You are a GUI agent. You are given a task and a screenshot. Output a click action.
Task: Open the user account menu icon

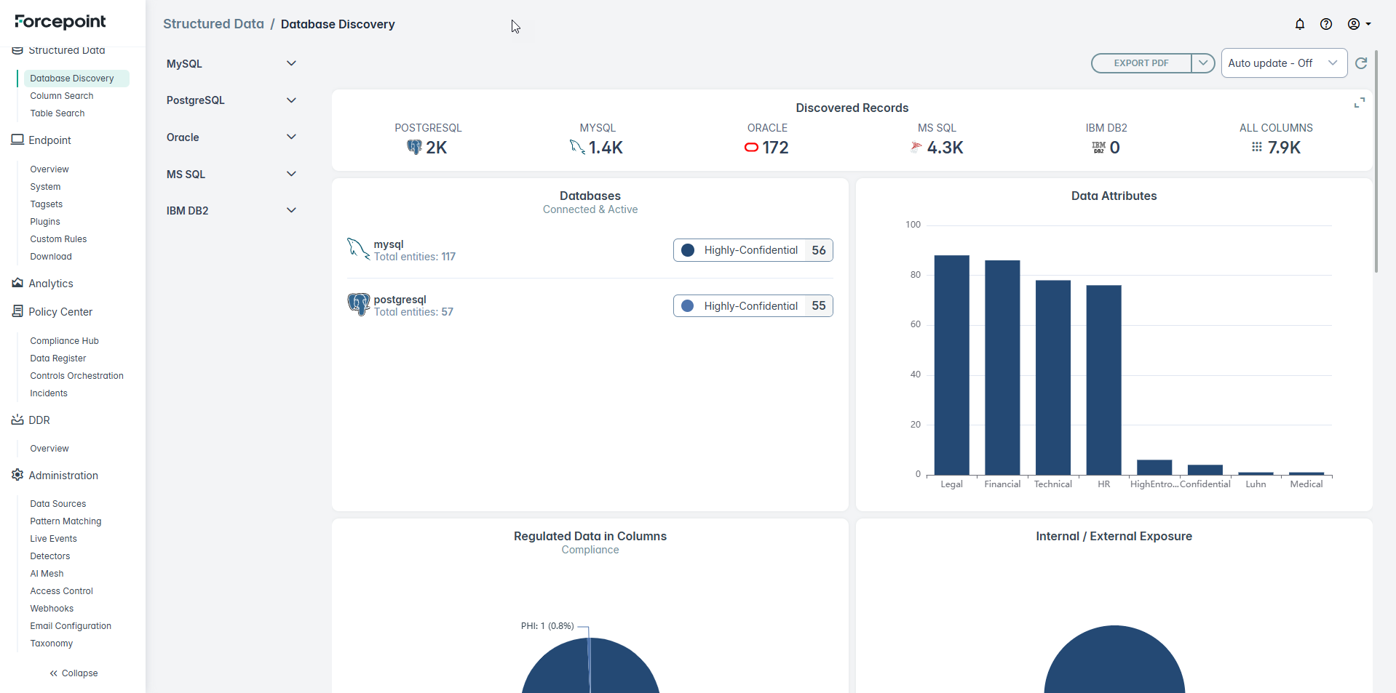point(1358,24)
